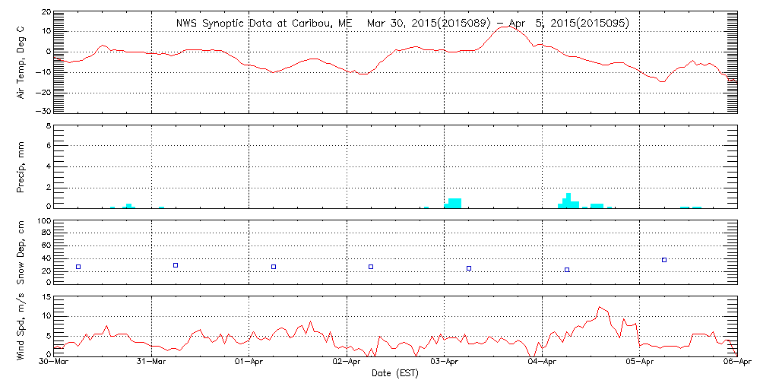Click the "-30" label on temperature axis
Viewport: 760px width, 380px height.
click(x=42, y=110)
